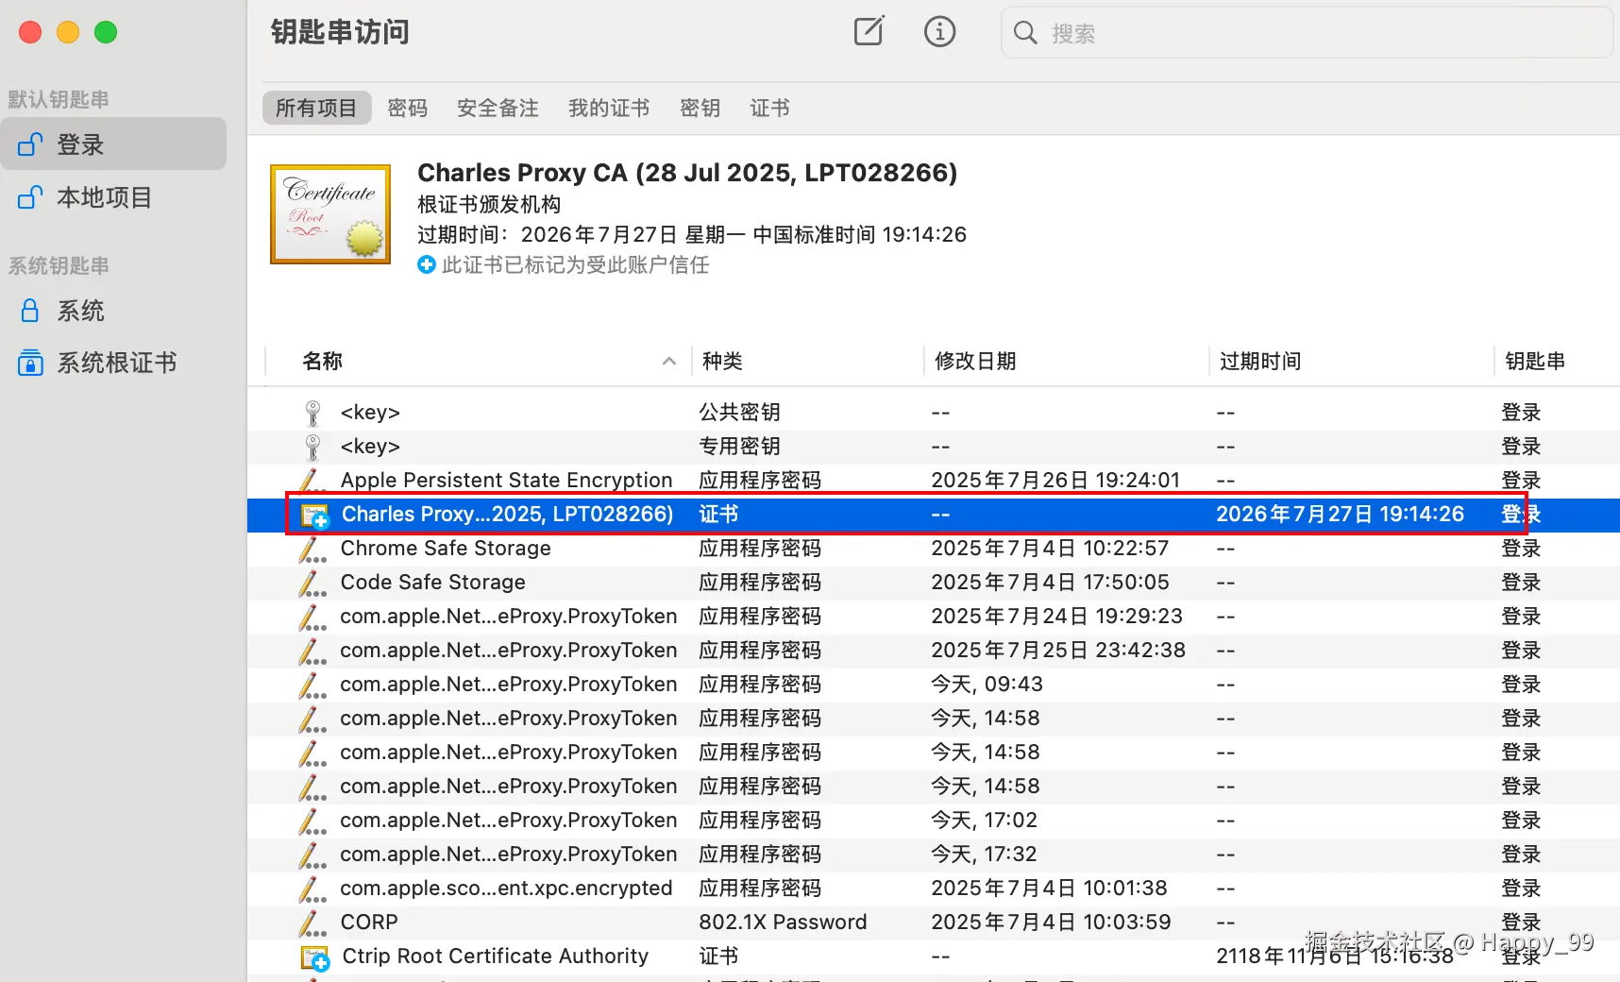Image resolution: width=1620 pixels, height=982 pixels.
Task: Click the 2025年7月4日 10:01:38 modified date
Action: click(x=1049, y=889)
